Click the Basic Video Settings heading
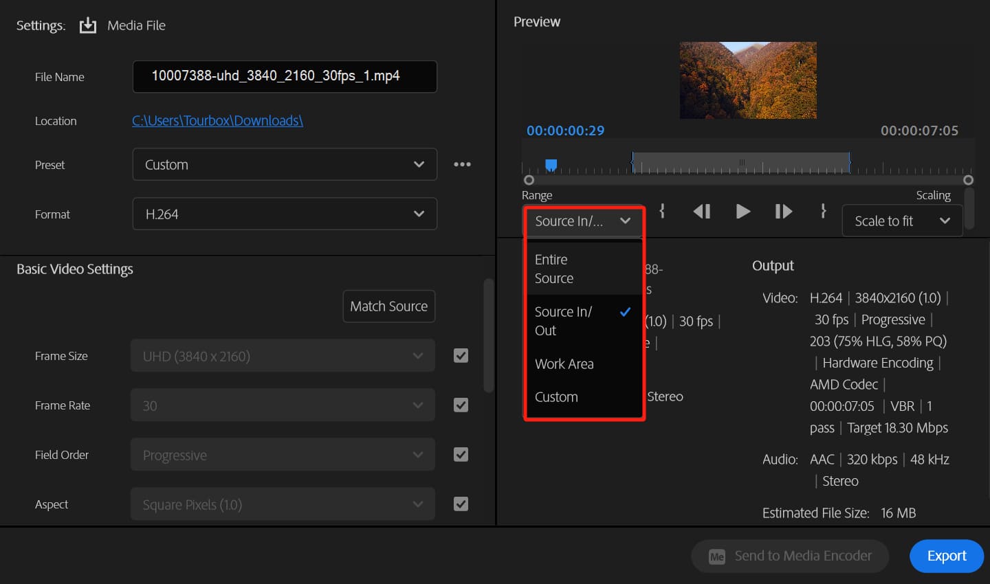This screenshot has width=990, height=584. pos(75,269)
